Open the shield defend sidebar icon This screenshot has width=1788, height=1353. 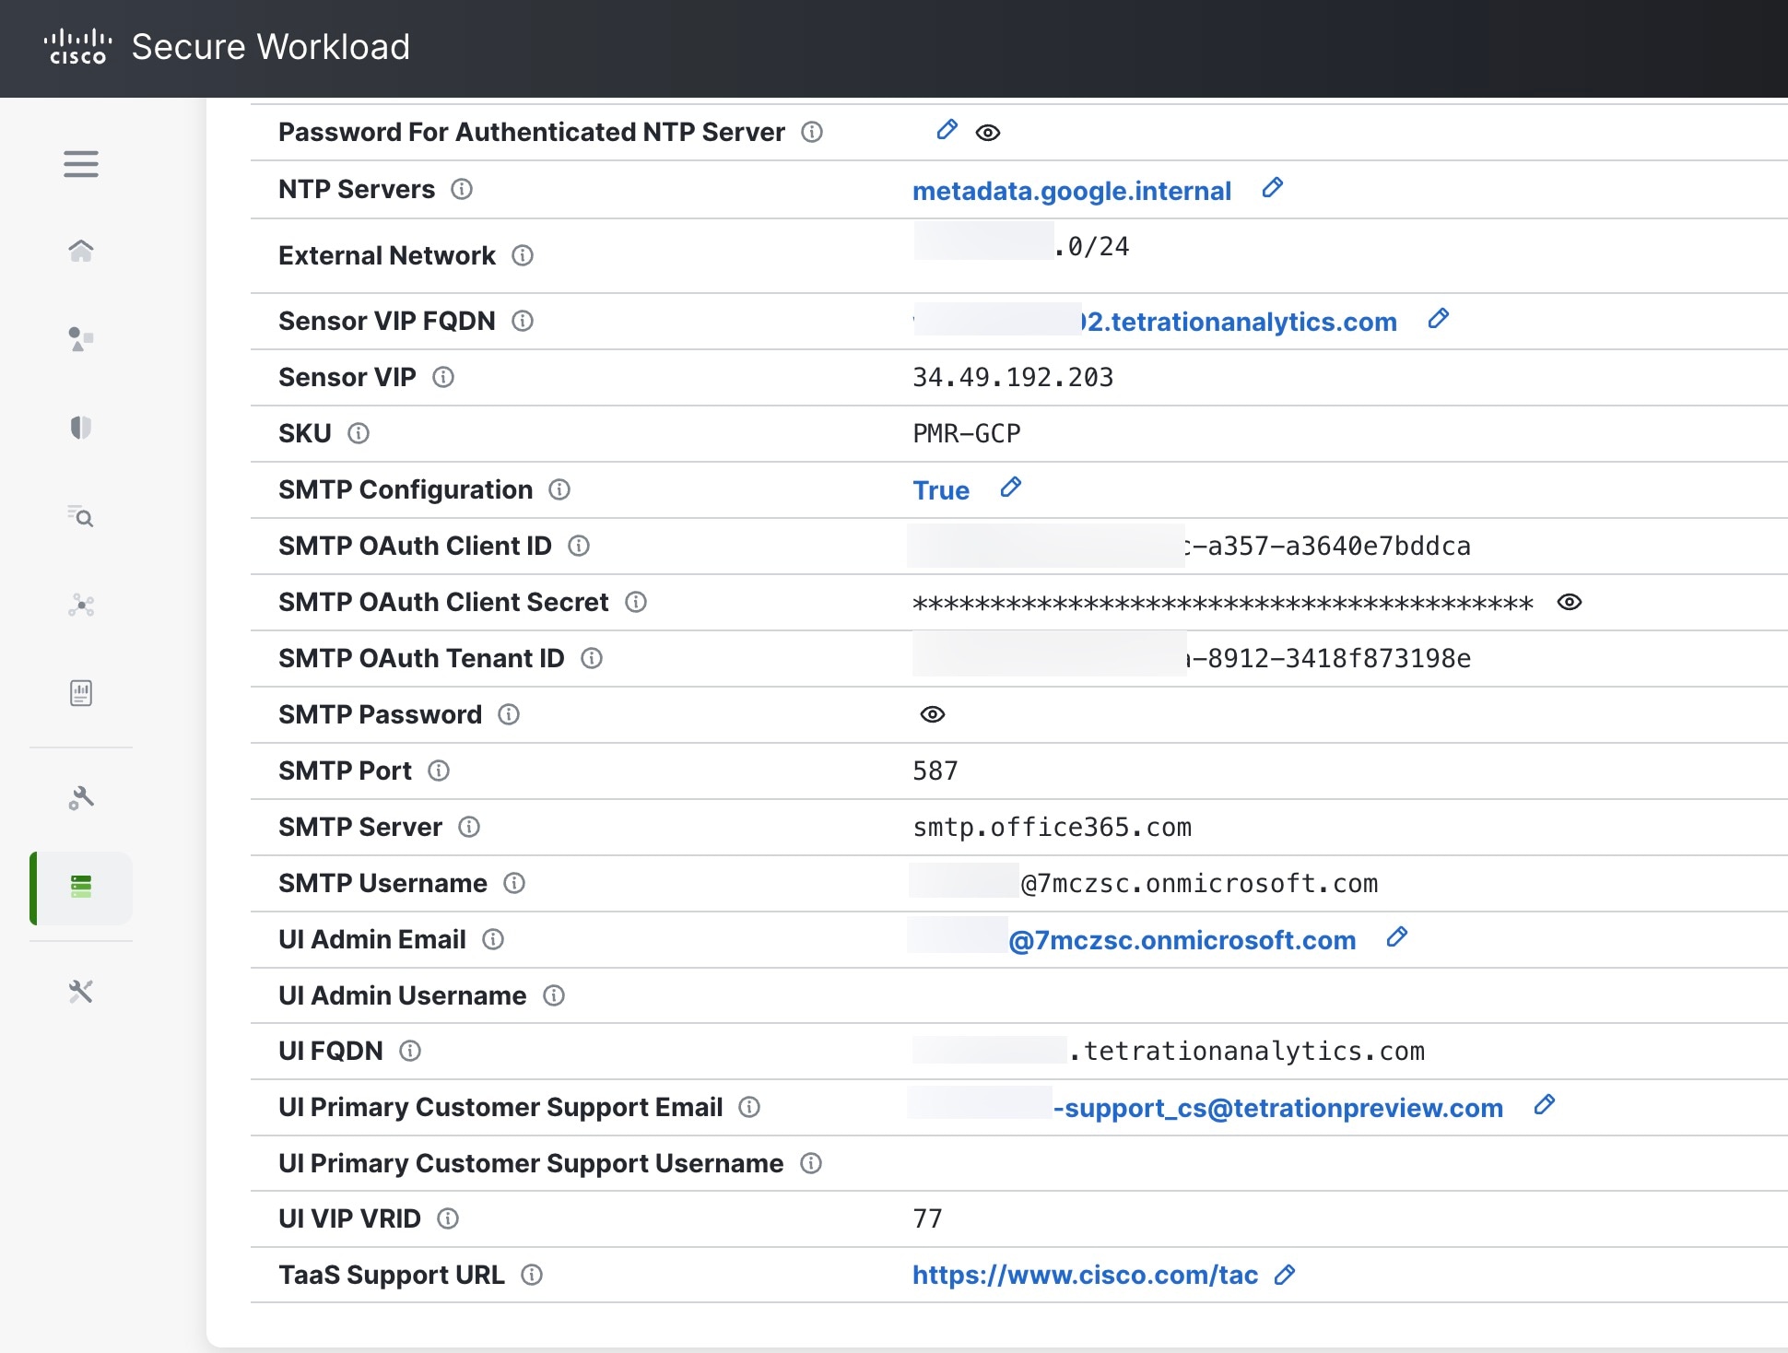point(81,428)
